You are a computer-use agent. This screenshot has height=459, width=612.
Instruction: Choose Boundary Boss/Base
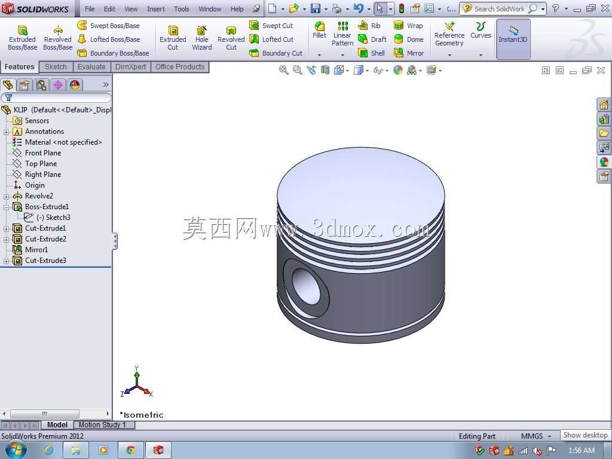[113, 53]
